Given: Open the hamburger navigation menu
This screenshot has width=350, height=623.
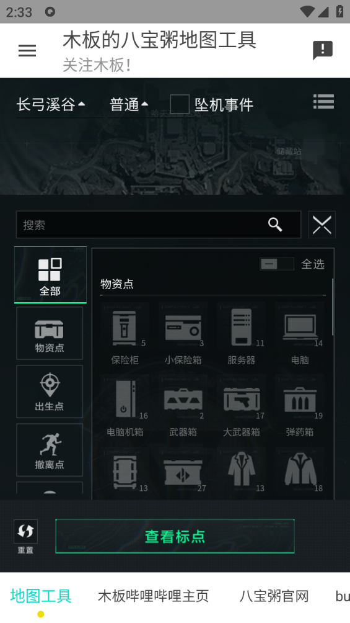Looking at the screenshot, I should 27,50.
